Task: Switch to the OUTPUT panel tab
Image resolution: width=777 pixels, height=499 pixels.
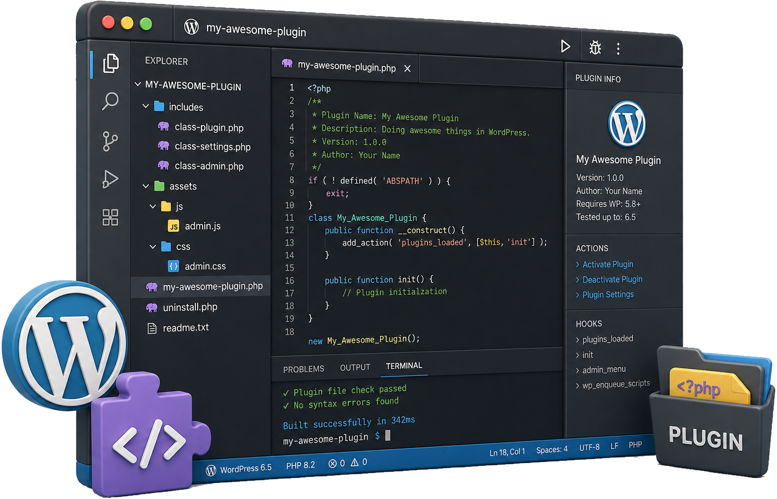Action: click(355, 368)
